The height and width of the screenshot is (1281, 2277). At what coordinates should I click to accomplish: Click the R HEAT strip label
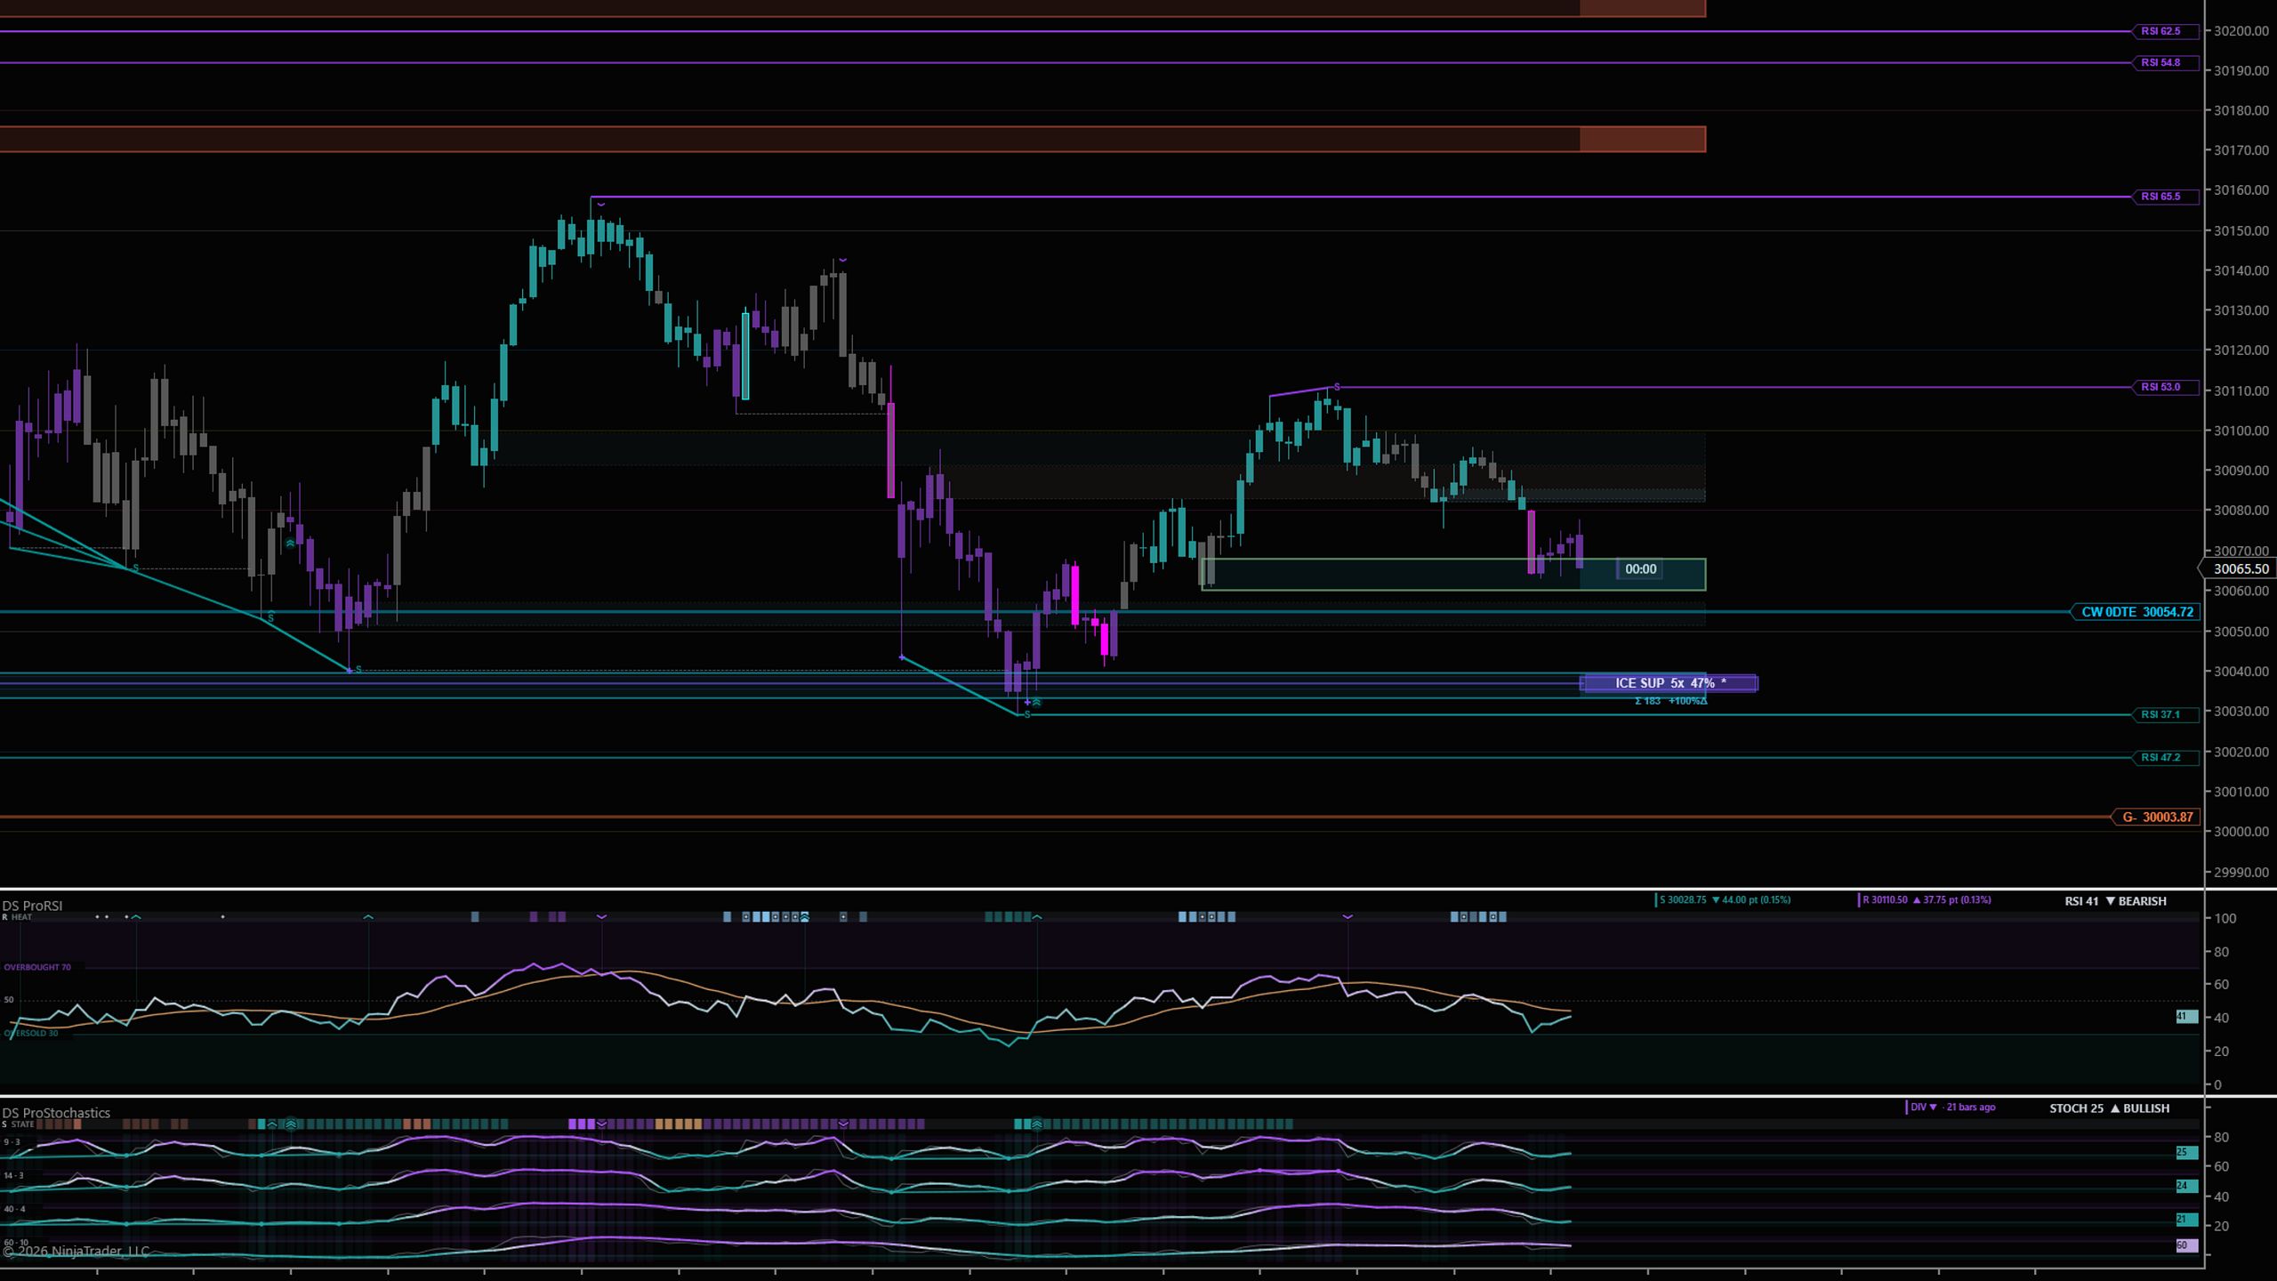point(17,917)
